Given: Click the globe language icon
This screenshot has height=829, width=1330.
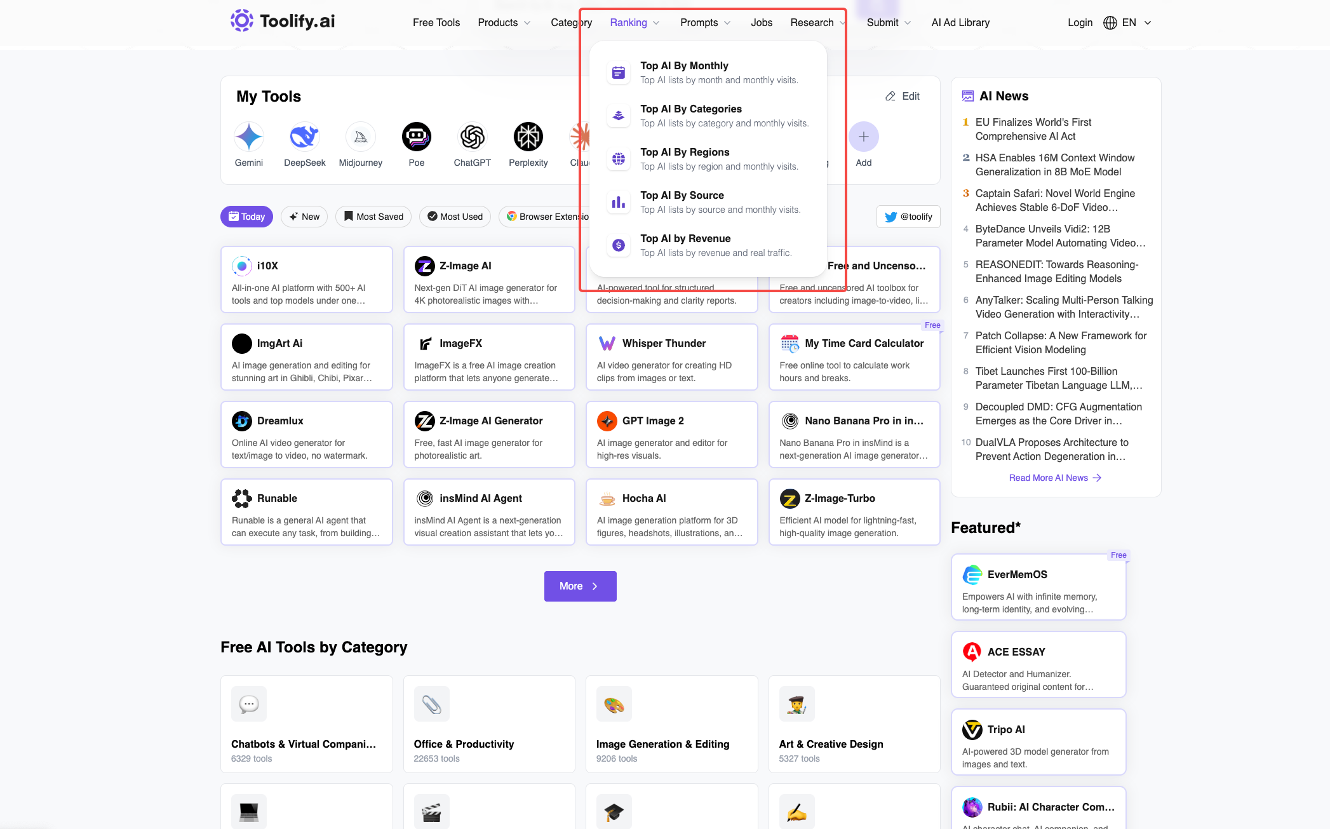Looking at the screenshot, I should (1110, 23).
